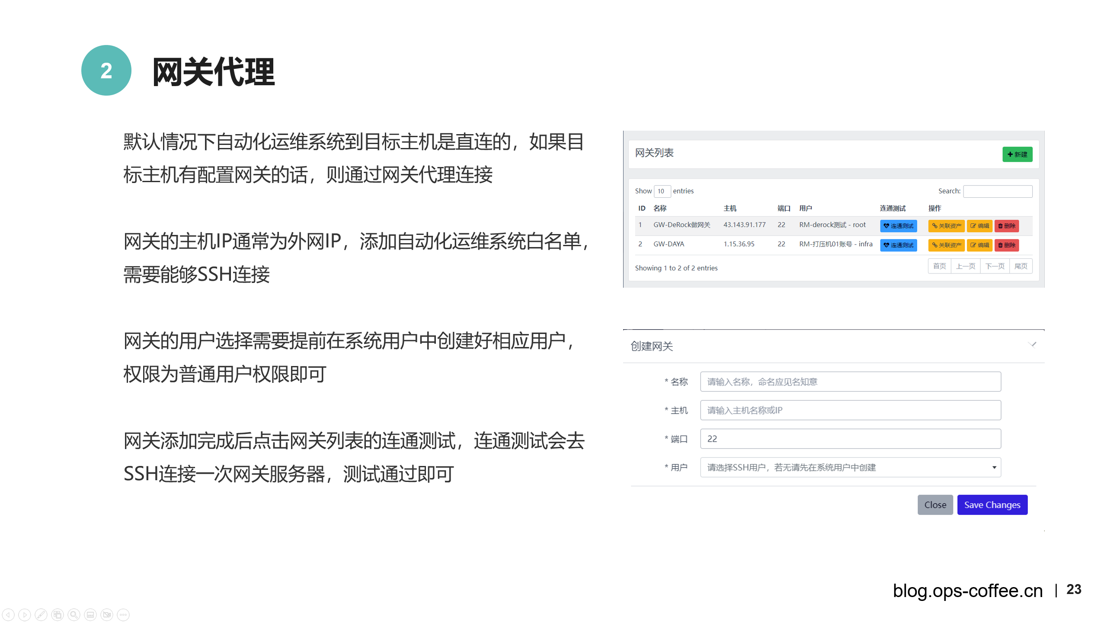Click 连通测试 for GW-DeRock做网关

click(x=898, y=226)
